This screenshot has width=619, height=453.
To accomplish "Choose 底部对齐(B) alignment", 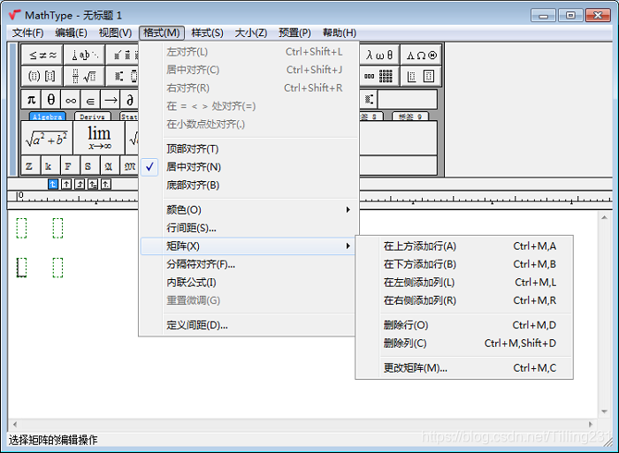I will pyautogui.click(x=249, y=185).
